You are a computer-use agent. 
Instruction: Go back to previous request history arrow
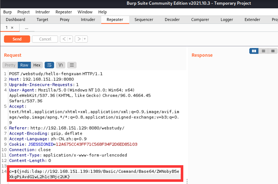click(64, 39)
